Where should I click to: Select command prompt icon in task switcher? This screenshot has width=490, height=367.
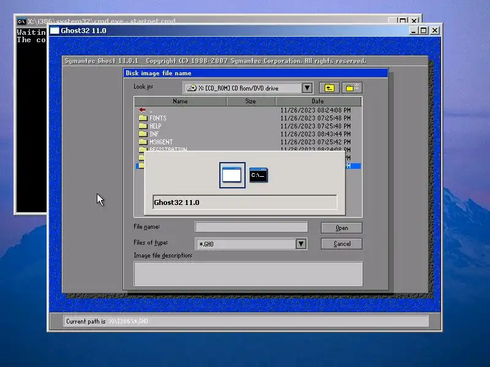[x=258, y=175]
